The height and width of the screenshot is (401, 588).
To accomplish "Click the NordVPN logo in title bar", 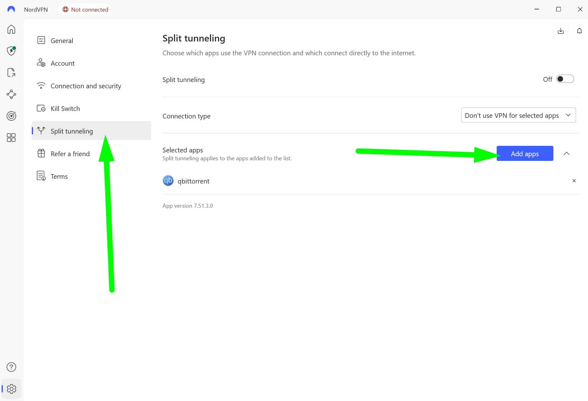I will (x=11, y=9).
